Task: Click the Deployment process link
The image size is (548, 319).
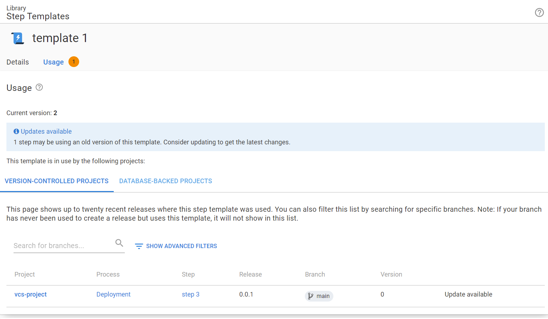Action: click(x=113, y=294)
